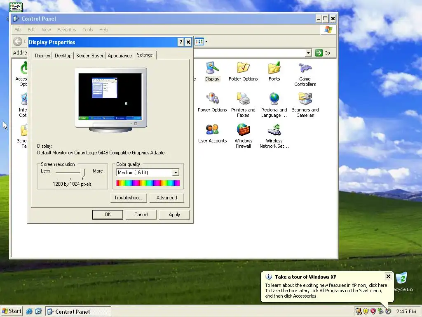Open the Scanners and Cameras icon
Viewport: 422px width, 317px height.
click(305, 105)
